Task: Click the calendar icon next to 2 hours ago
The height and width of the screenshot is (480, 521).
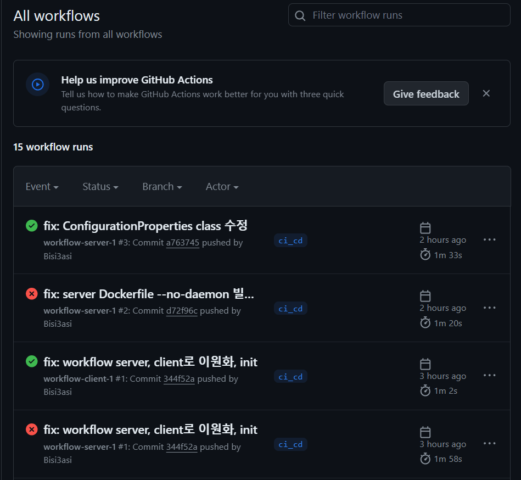Action: (x=425, y=226)
